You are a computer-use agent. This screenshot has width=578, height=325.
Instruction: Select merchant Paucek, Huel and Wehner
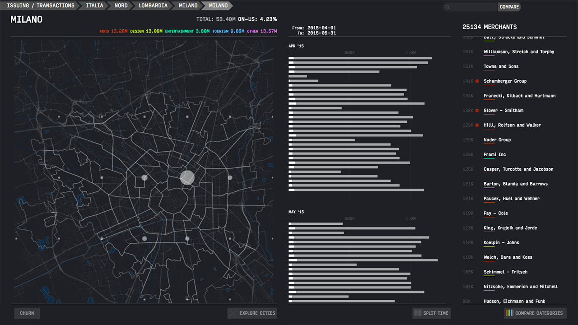click(x=512, y=199)
